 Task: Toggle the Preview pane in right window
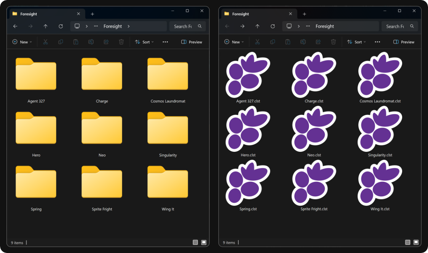tap(403, 42)
